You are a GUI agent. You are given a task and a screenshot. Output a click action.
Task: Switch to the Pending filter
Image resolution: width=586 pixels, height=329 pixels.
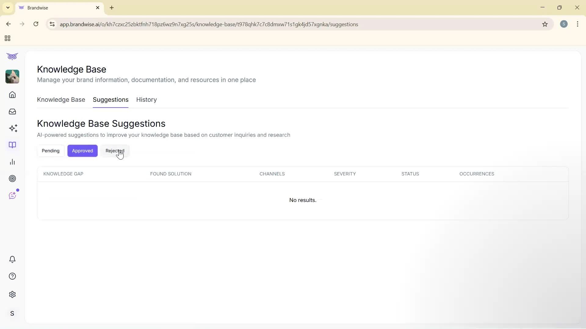click(x=50, y=150)
